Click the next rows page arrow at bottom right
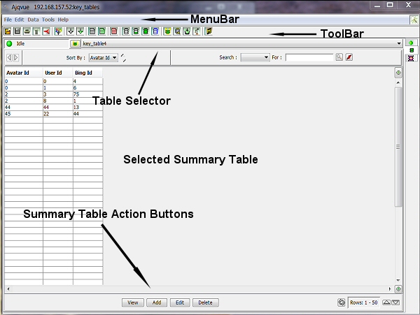This screenshot has width=420, height=315. click(x=395, y=302)
